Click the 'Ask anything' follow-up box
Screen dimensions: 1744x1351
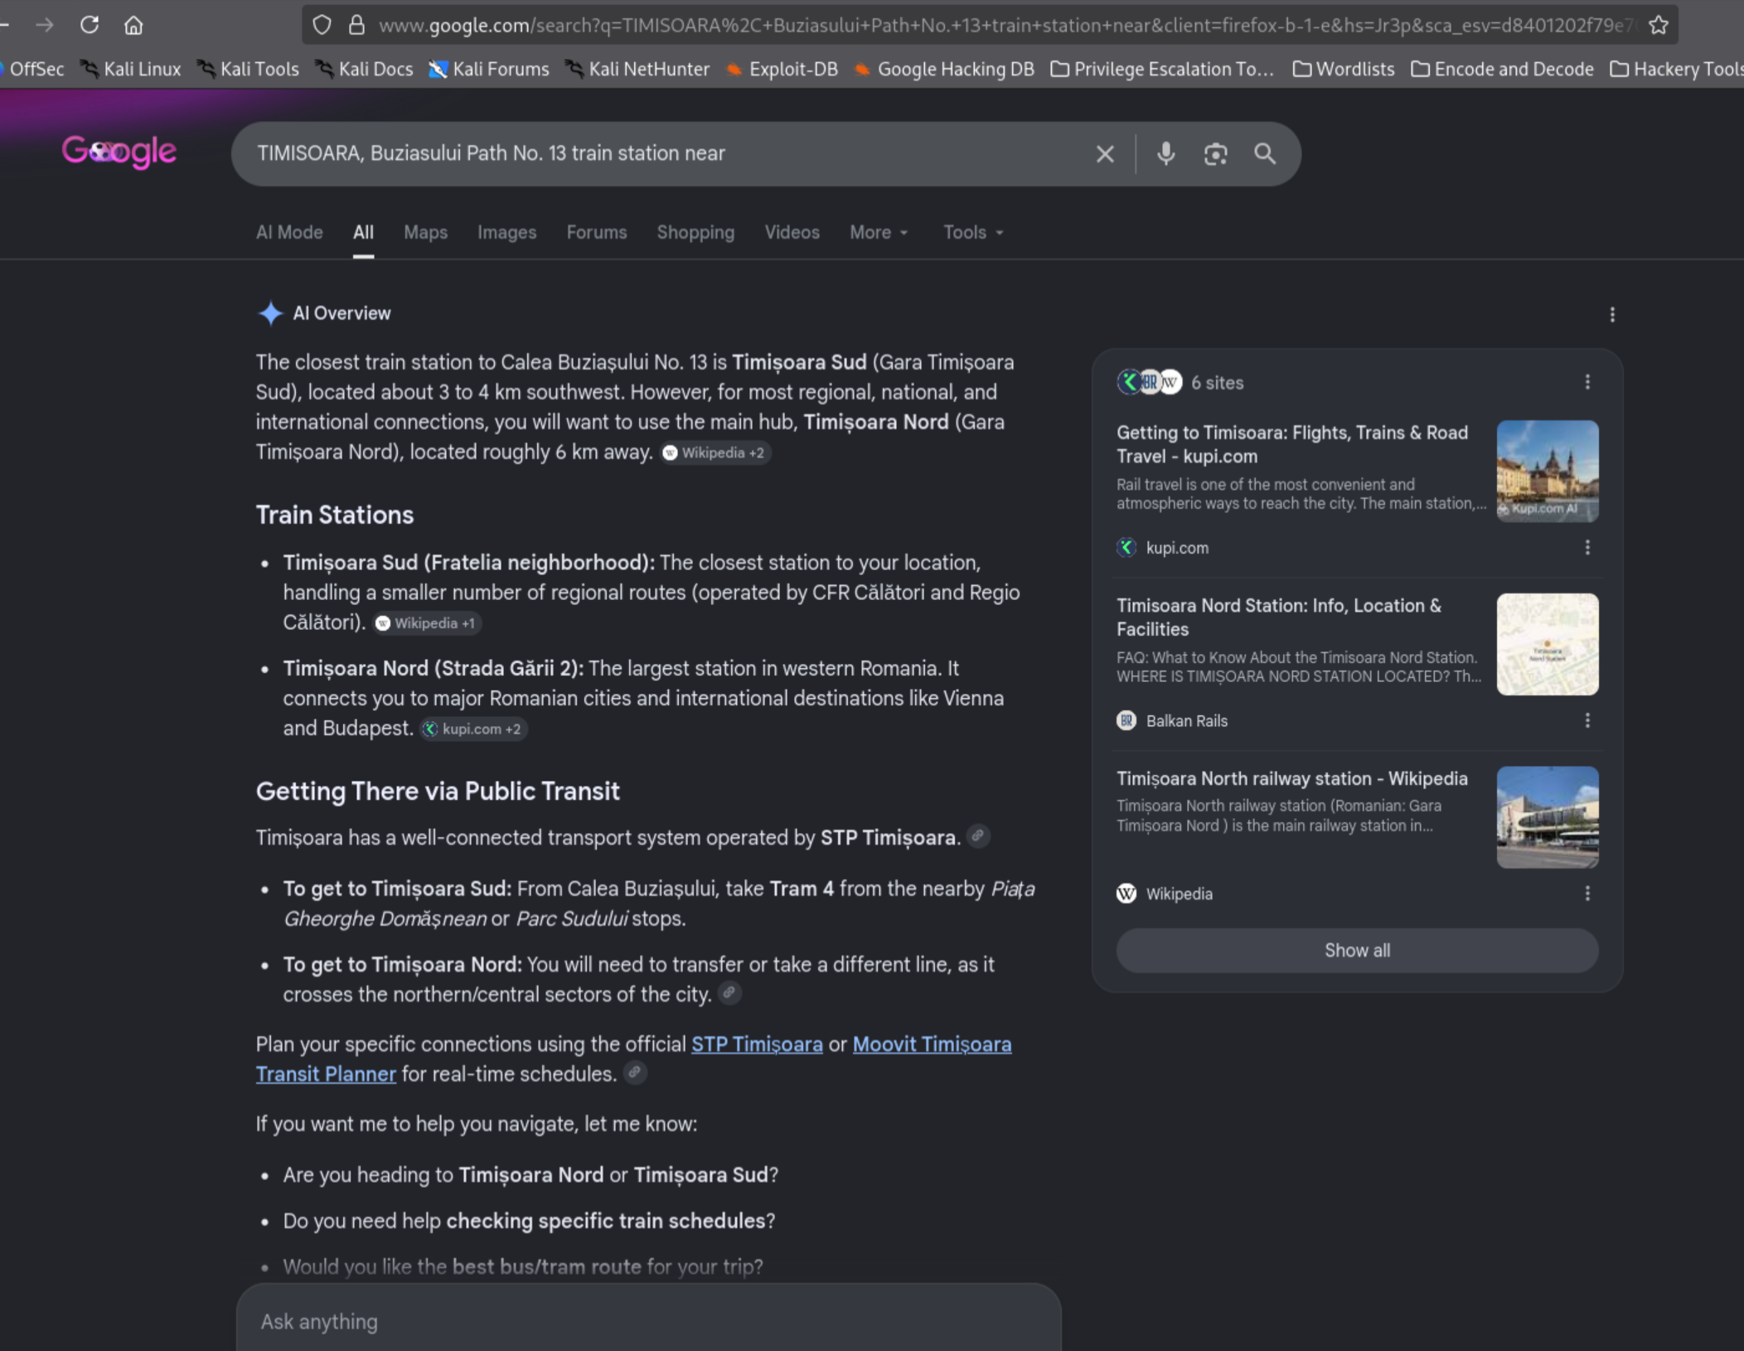648,1321
